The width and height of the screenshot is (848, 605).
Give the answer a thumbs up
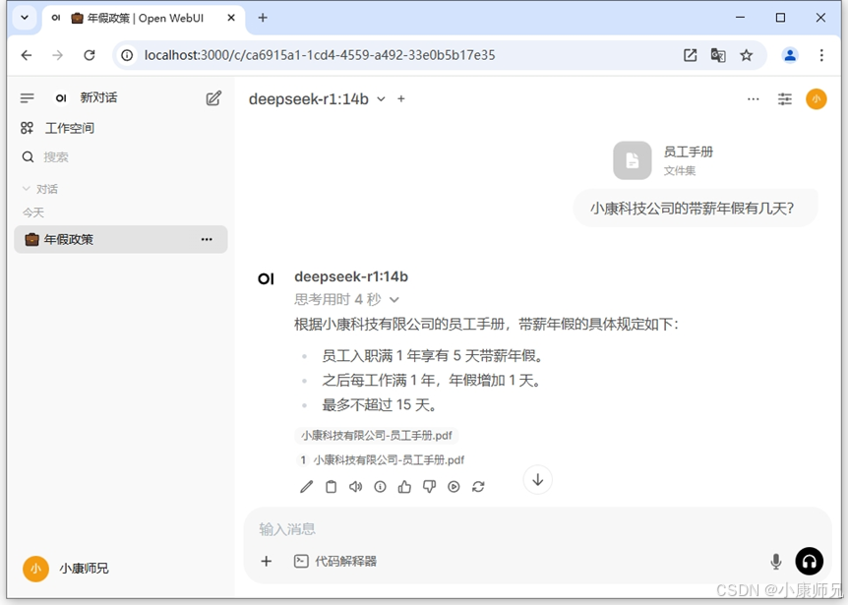pyautogui.click(x=404, y=486)
